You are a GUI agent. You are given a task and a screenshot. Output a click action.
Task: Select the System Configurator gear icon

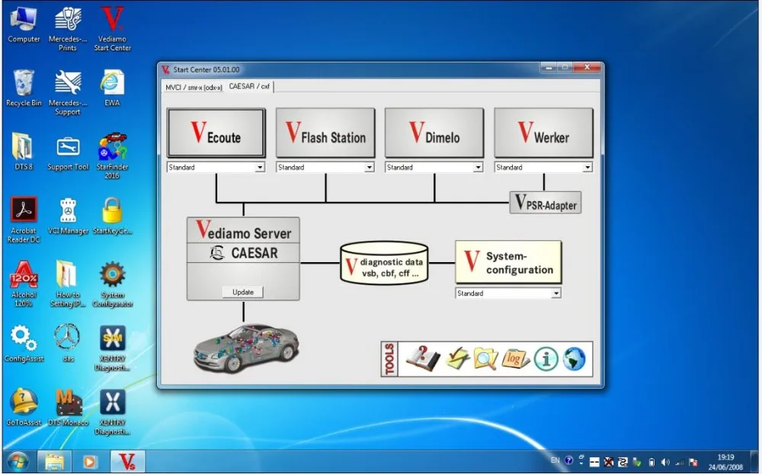[112, 284]
